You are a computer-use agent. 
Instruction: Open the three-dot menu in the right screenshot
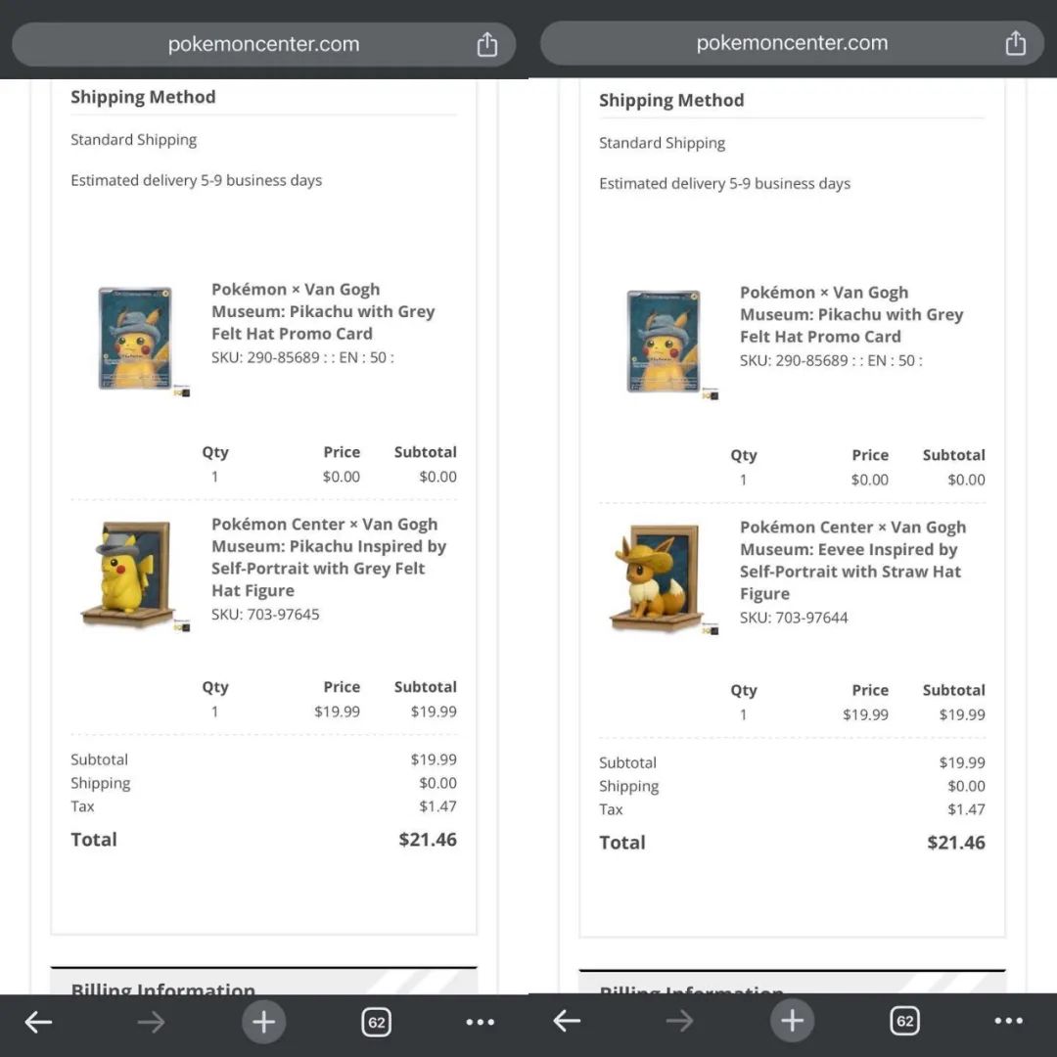coord(1008,1021)
